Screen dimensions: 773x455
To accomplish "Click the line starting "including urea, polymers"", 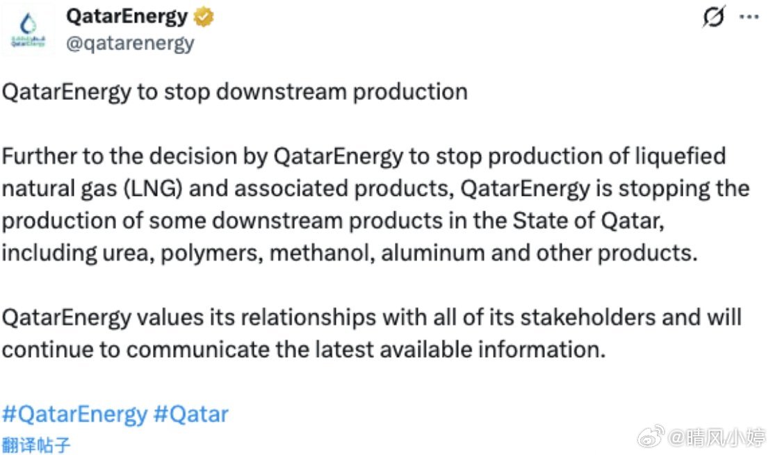I will coord(348,252).
